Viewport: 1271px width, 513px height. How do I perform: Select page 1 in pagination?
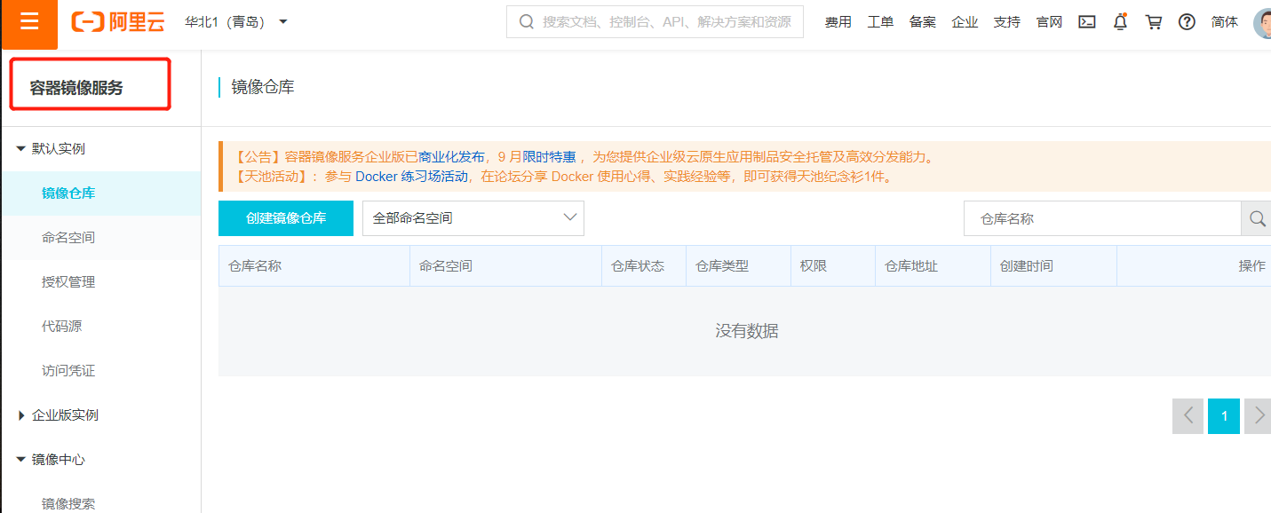click(1224, 416)
